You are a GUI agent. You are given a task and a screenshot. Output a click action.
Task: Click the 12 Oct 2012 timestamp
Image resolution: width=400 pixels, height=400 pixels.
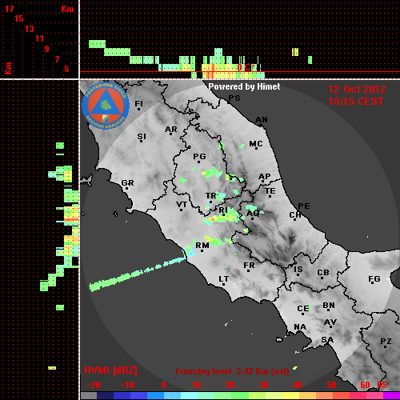click(357, 89)
